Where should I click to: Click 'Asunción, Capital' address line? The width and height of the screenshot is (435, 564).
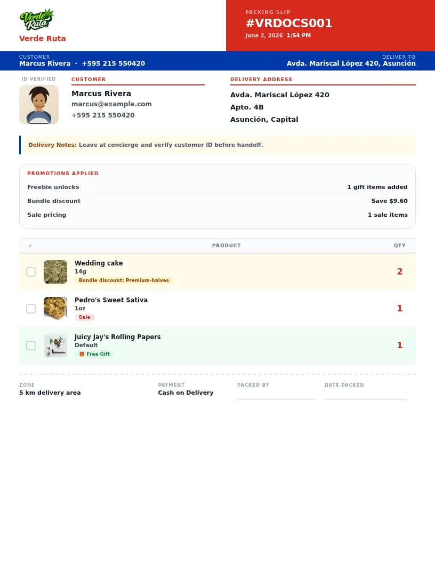[x=264, y=120]
